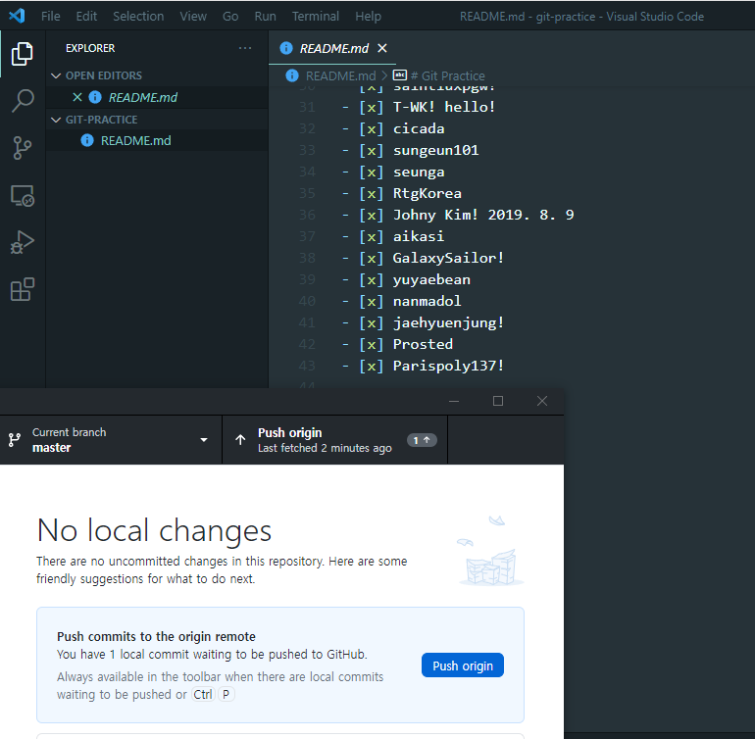The image size is (755, 739).
Task: Open the Explorer view in activity bar
Action: (x=23, y=54)
